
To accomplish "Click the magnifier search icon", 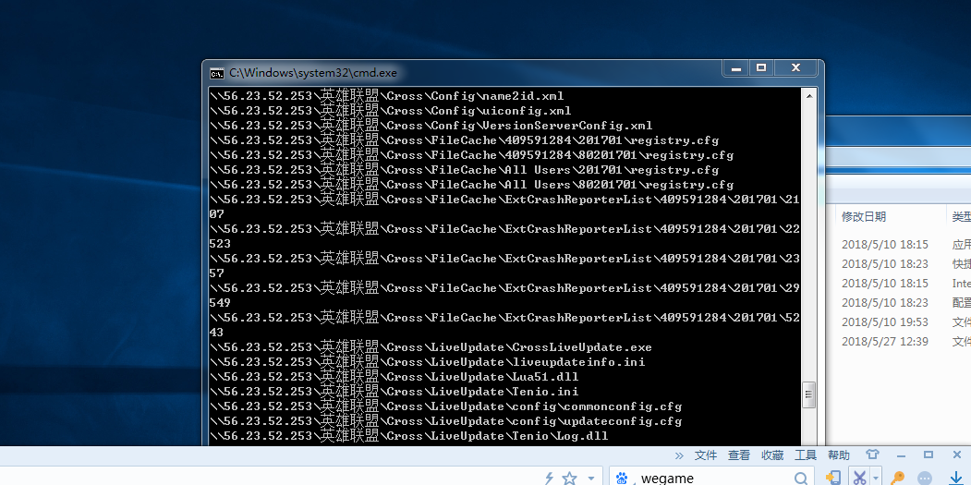I will [x=801, y=479].
